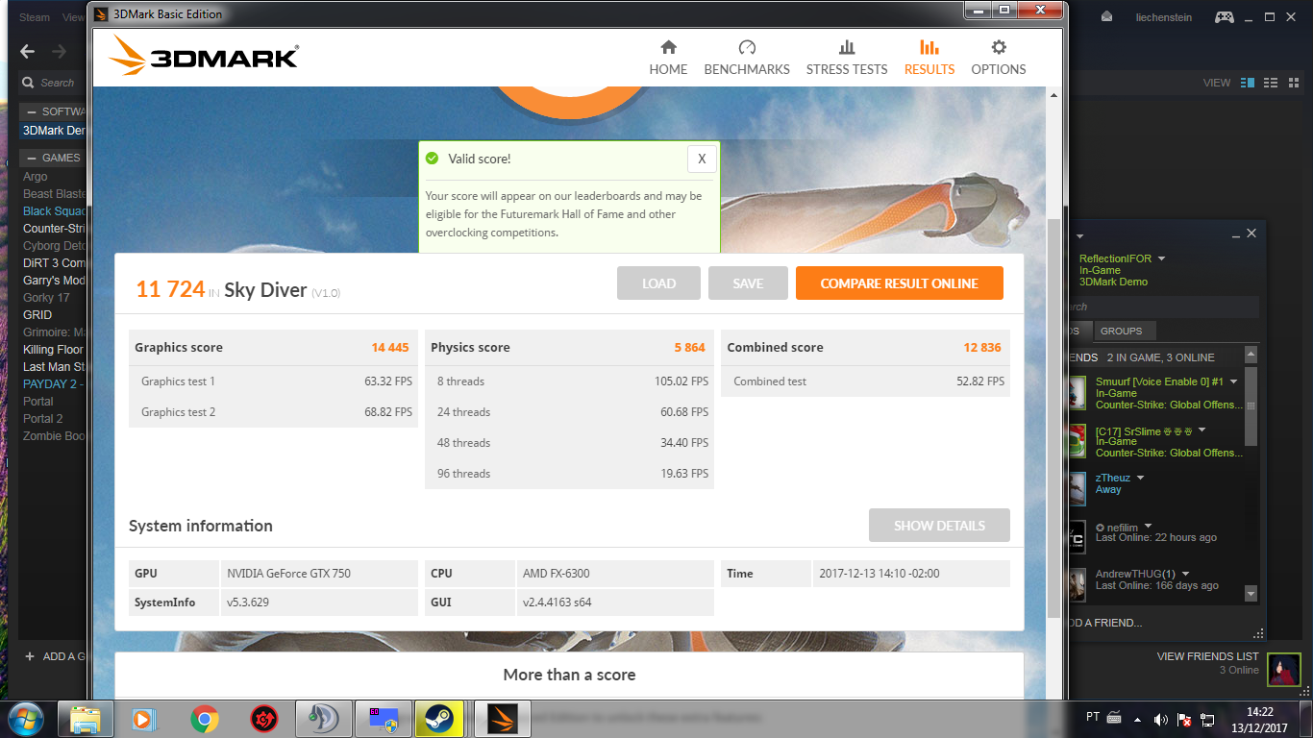This screenshot has width=1313, height=738.
Task: Open TeamSpeak taskbar icon
Action: tap(324, 718)
